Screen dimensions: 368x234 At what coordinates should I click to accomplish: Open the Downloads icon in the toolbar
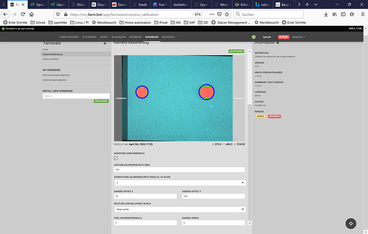click(x=326, y=15)
